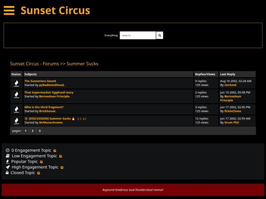Viewport: 266px width, 199px height.
Task: Click status icon for third fragment topic
Action: (16, 109)
